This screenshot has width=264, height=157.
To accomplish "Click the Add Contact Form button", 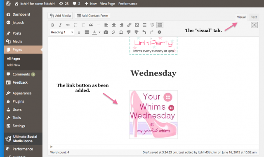I will point(92,16).
